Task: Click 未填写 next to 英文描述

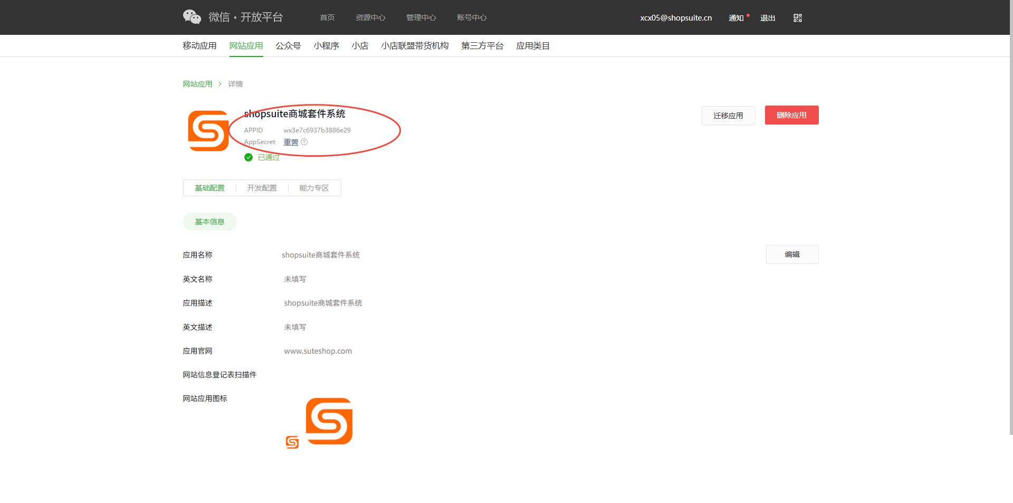Action: pyautogui.click(x=295, y=327)
